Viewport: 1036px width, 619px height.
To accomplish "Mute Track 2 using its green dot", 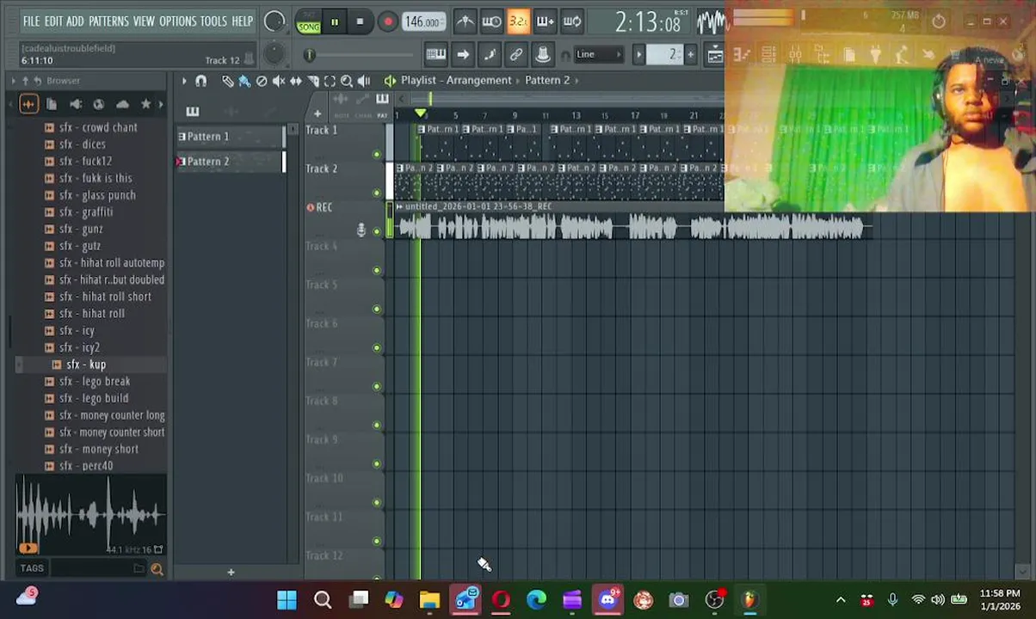I will click(x=376, y=193).
